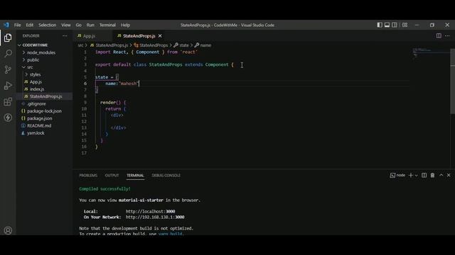Open the Terminal menu
Viewport: 455px width, 255px height.
(107, 25)
